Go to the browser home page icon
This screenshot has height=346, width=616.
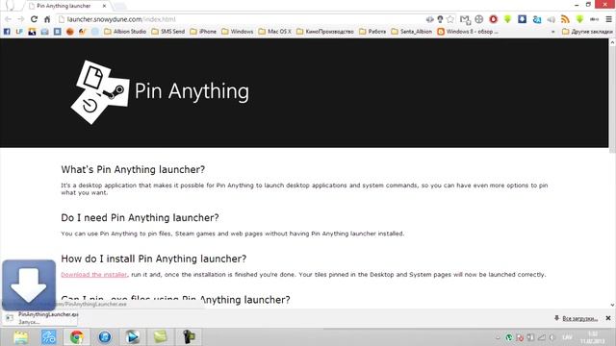tap(47, 19)
